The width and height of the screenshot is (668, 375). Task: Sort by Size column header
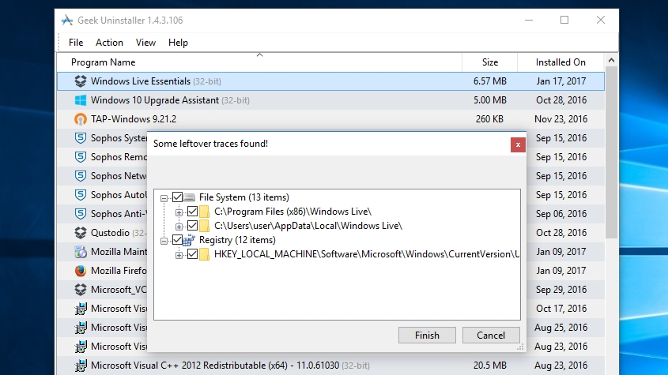point(490,62)
